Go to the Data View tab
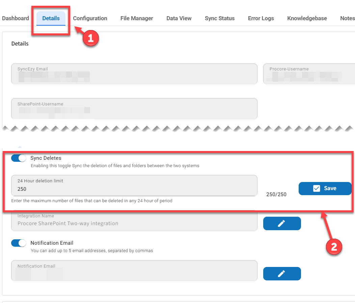The width and height of the screenshot is (355, 303). [x=179, y=19]
